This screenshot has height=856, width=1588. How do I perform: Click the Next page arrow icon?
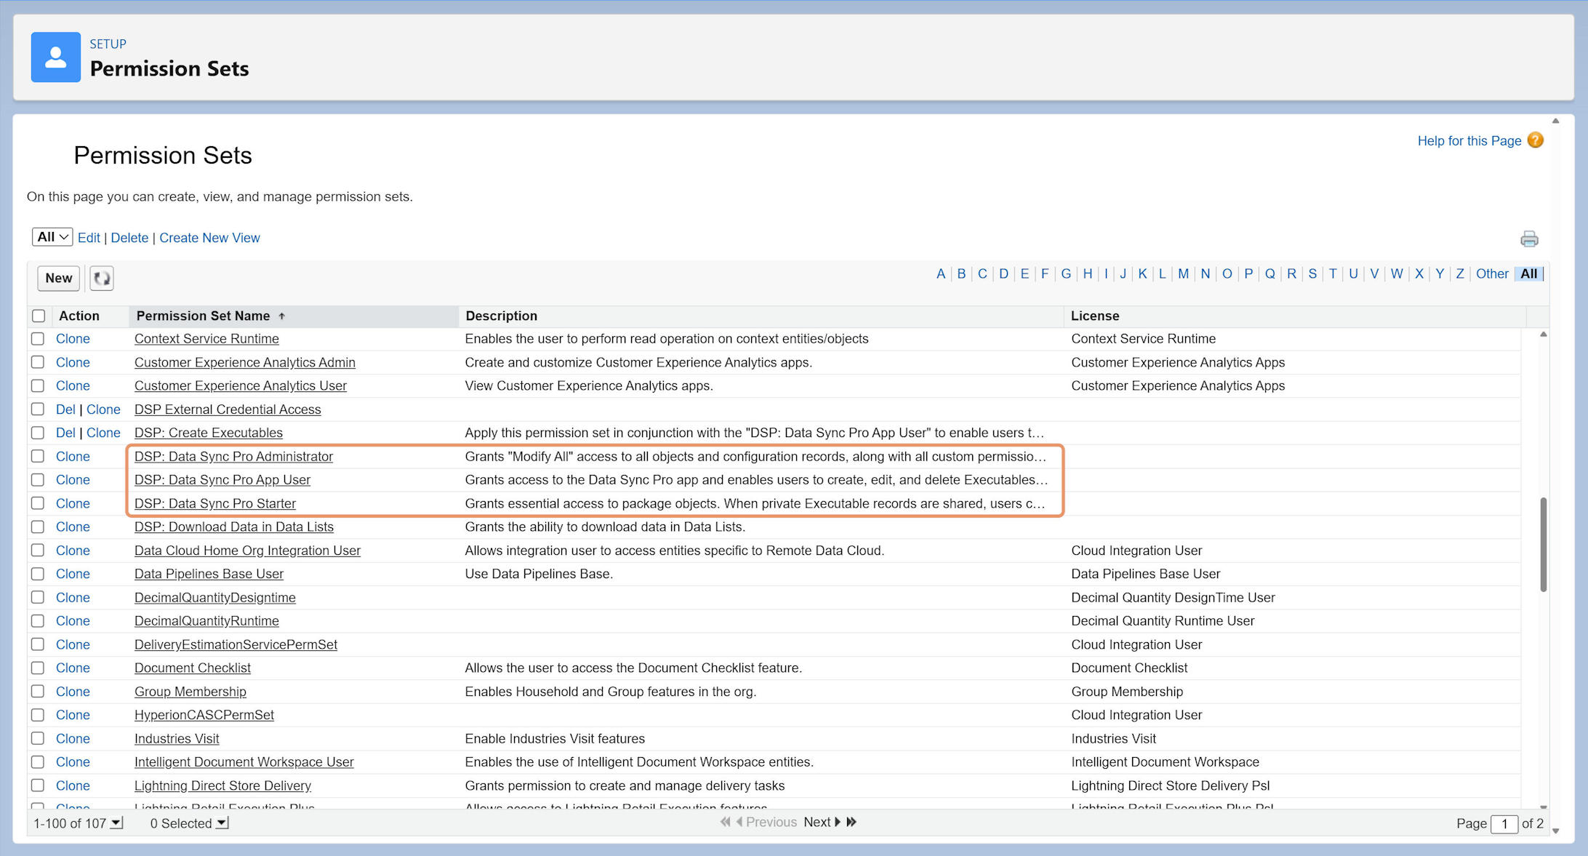837,822
